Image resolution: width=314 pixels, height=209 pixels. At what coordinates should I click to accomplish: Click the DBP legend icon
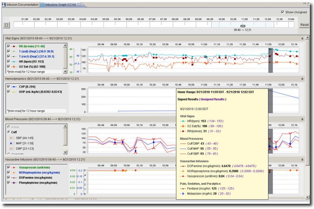pyautogui.click(x=11, y=149)
